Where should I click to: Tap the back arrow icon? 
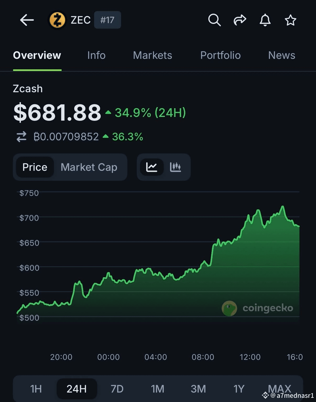[27, 20]
